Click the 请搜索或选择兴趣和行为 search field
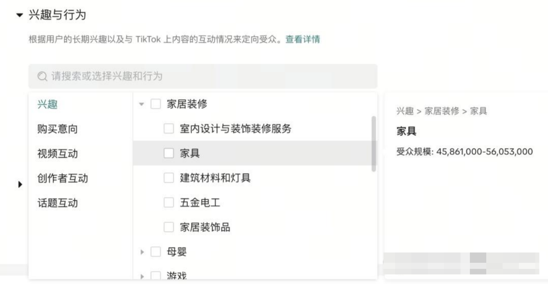The width and height of the screenshot is (548, 284). [x=164, y=76]
